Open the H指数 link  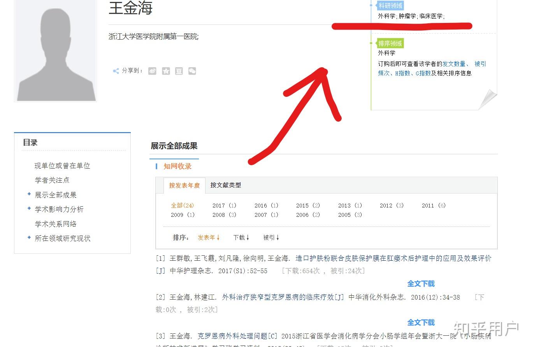(402, 73)
